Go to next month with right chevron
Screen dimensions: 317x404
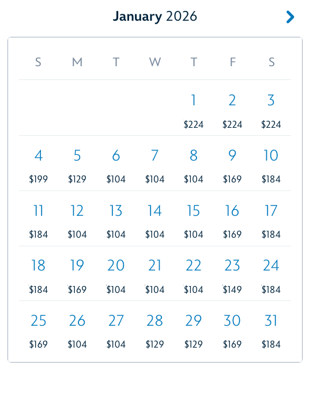coord(290,17)
